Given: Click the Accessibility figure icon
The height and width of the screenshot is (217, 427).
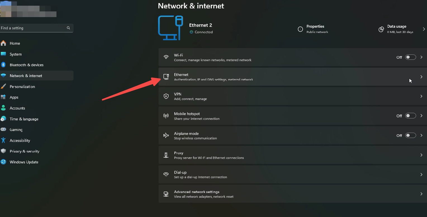Looking at the screenshot, I should 3,140.
